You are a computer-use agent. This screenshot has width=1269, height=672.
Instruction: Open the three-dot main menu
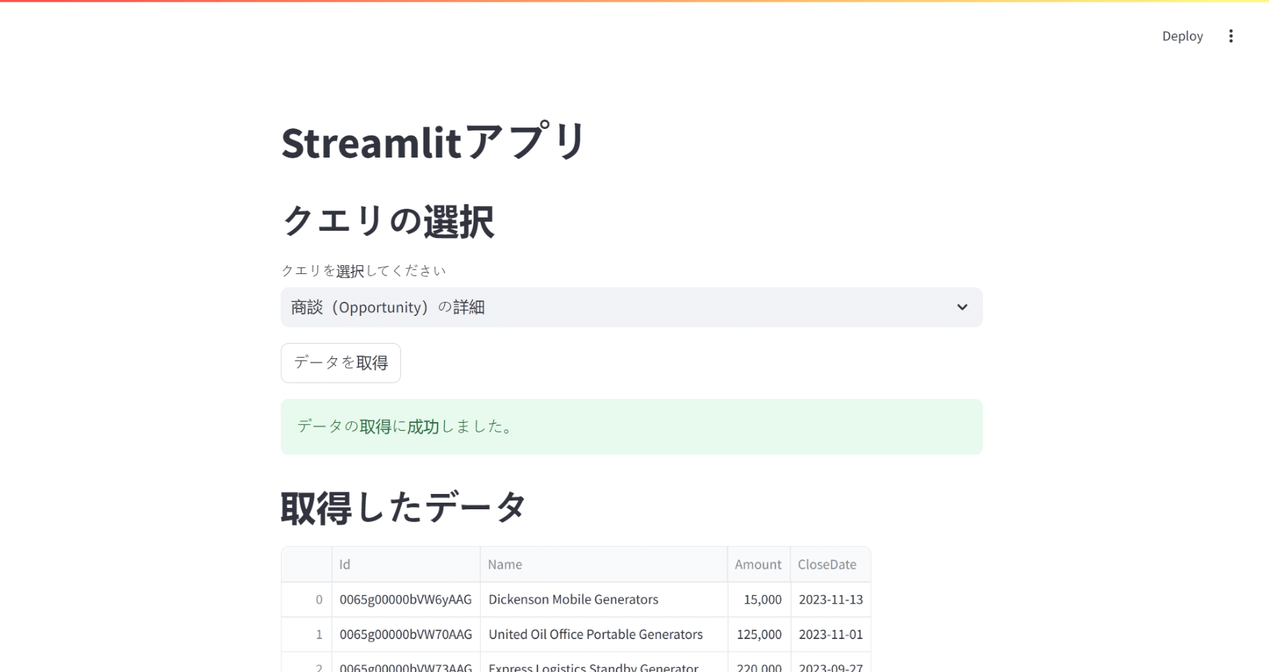1231,36
